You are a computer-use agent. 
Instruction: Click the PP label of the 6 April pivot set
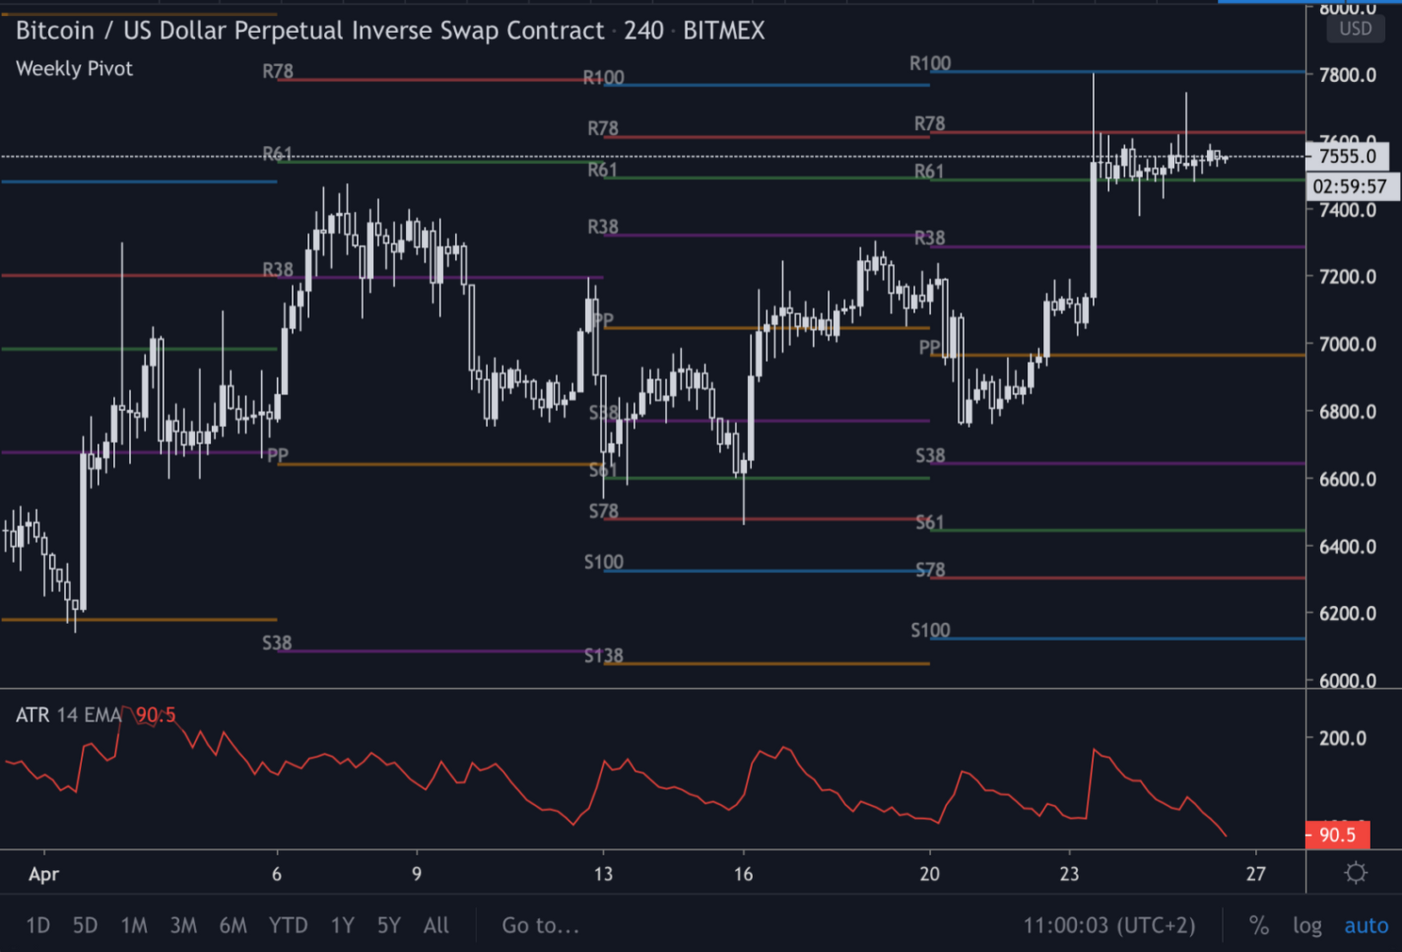pos(277,455)
